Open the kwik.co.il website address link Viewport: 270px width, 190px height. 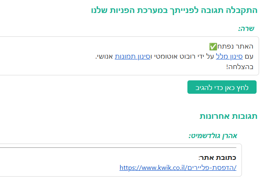pyautogui.click(x=178, y=168)
